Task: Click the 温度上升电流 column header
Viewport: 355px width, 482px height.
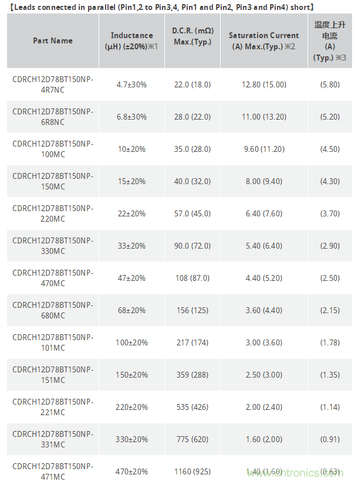Action: (330, 40)
